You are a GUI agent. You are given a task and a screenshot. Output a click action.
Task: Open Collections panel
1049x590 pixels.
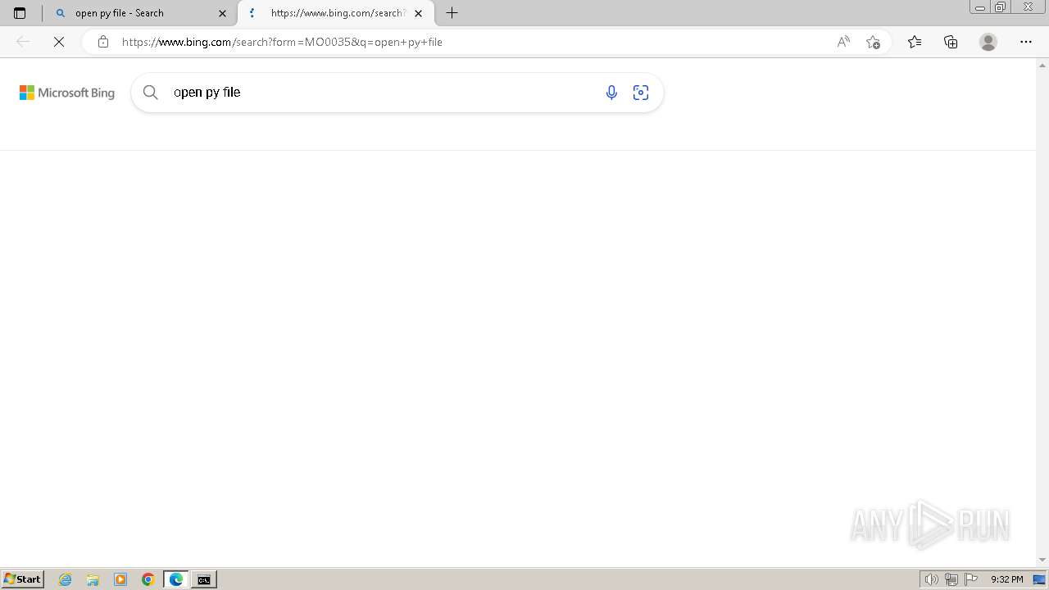[x=951, y=42]
